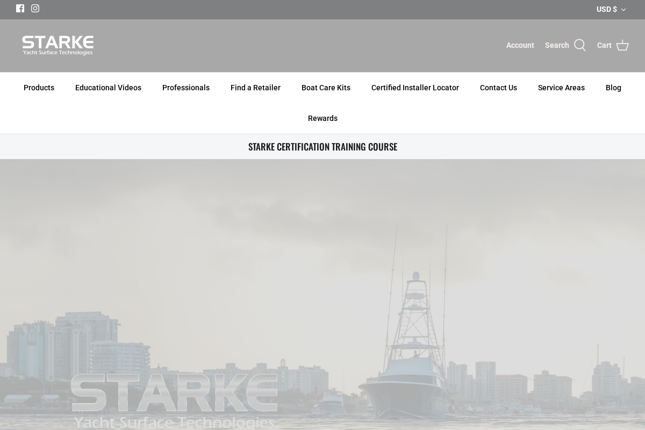Switch to the Blog section
The image size is (645, 430).
613,88
